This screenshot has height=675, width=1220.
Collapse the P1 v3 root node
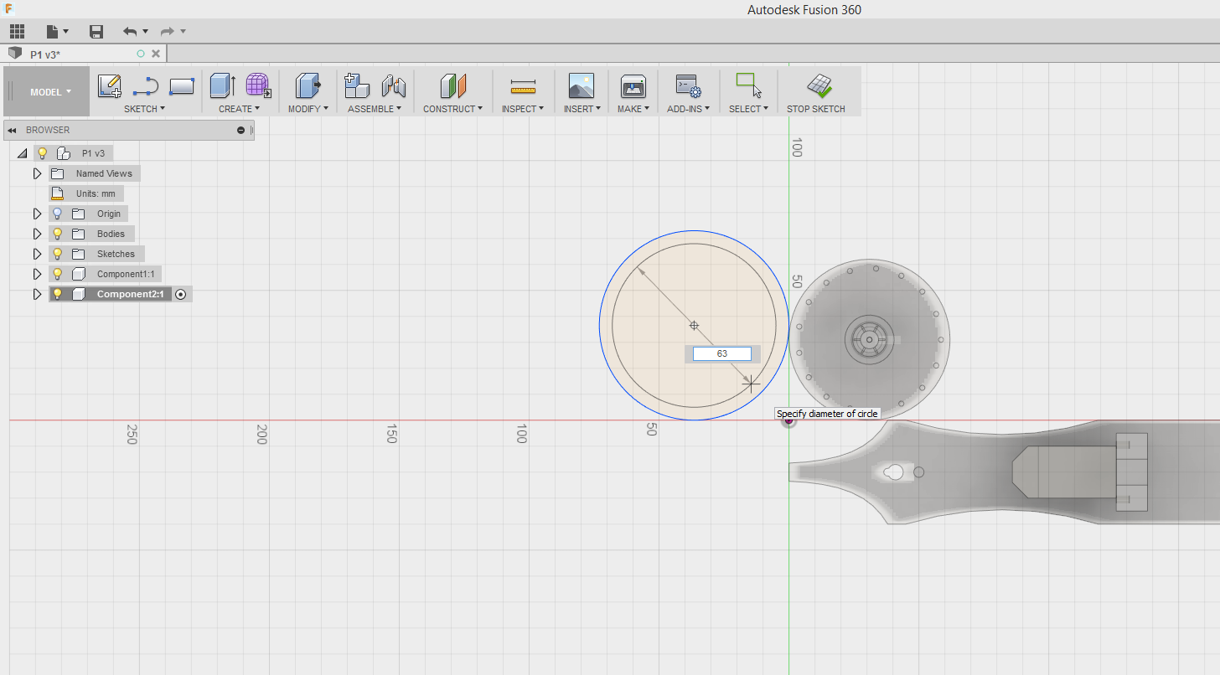pyautogui.click(x=22, y=153)
